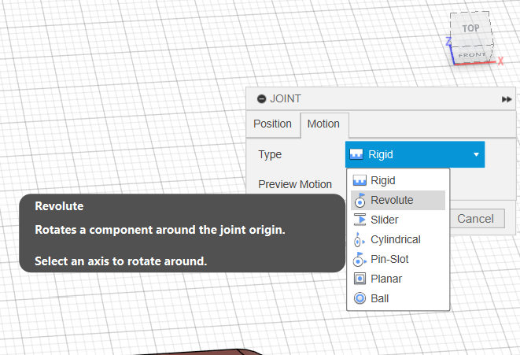Click the Revolute joint icon
Image resolution: width=520 pixels, height=355 pixels.
pyautogui.click(x=360, y=200)
